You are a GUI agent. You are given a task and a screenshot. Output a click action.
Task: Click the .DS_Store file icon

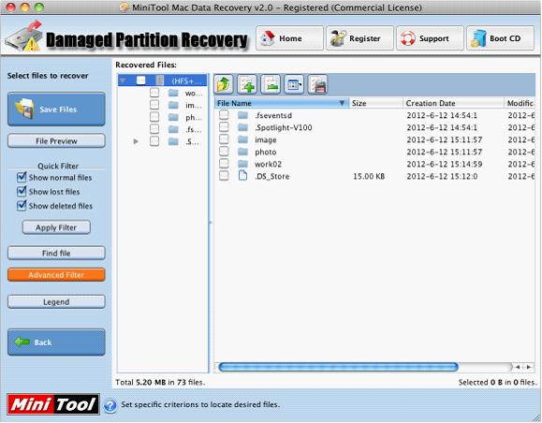click(x=243, y=176)
